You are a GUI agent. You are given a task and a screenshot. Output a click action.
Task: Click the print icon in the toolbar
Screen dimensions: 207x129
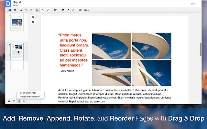coord(20,10)
